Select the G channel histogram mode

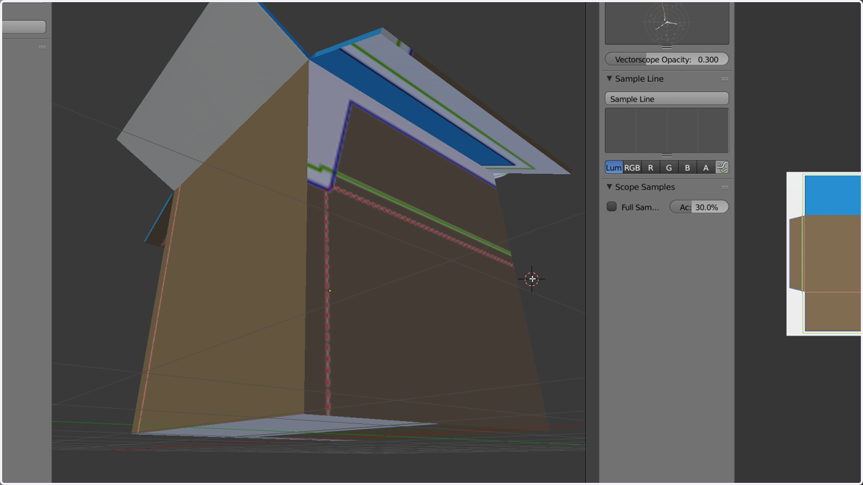pos(669,167)
